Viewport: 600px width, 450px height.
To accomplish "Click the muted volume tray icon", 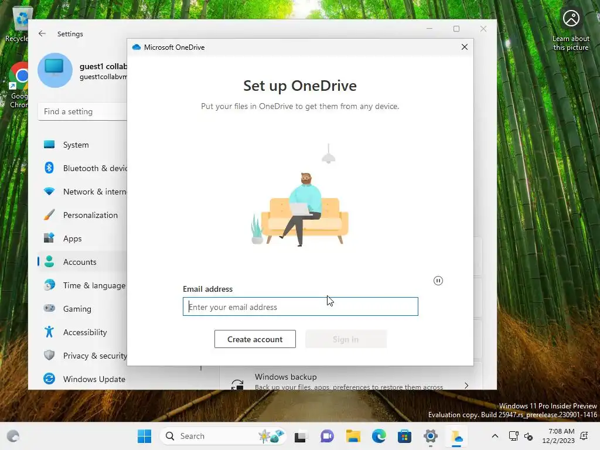I will [529, 436].
